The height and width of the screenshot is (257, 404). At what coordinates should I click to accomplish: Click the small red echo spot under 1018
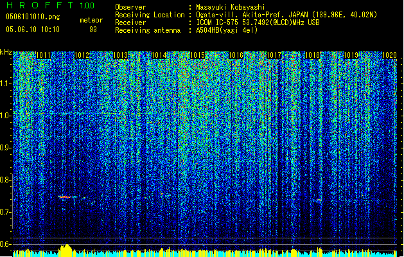[319, 200]
